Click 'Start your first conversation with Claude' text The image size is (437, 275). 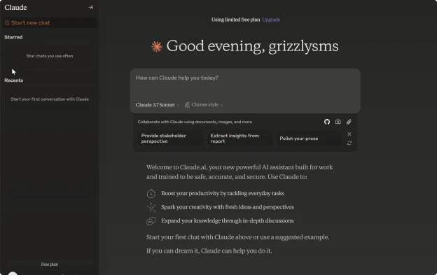point(50,99)
